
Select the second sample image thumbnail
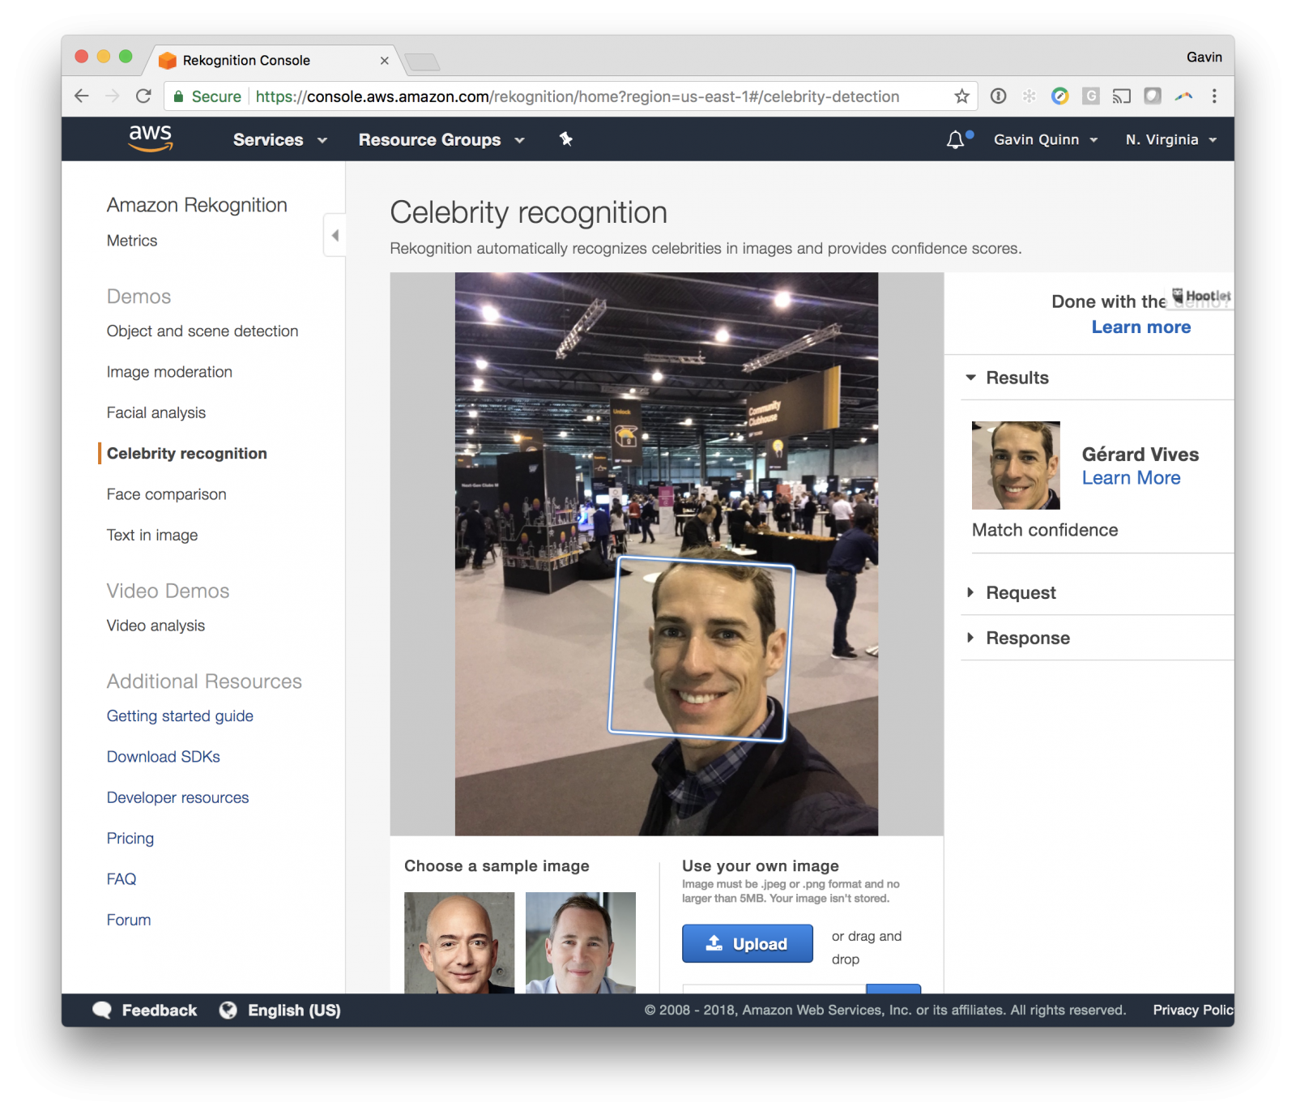(581, 942)
